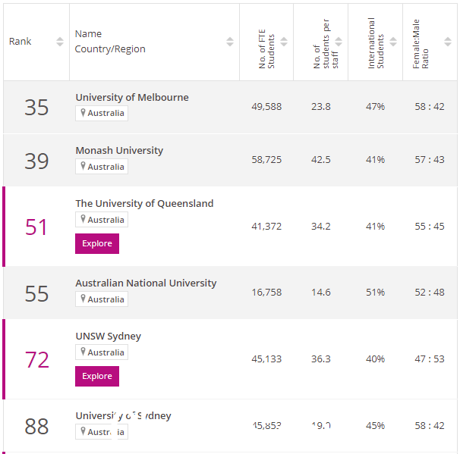Click the Rank column header text
The width and height of the screenshot is (460, 454).
[20, 41]
